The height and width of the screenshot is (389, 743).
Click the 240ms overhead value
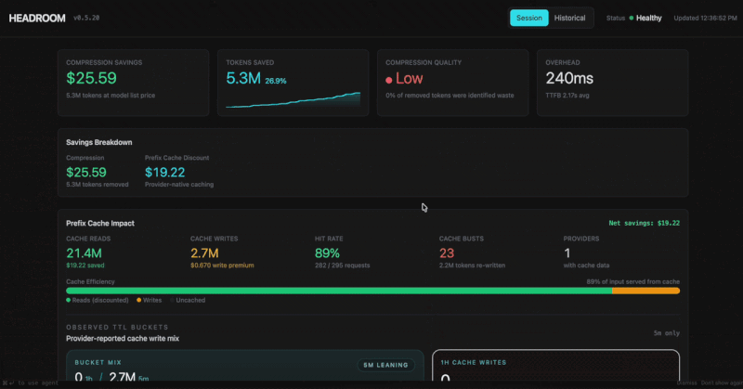pos(569,78)
